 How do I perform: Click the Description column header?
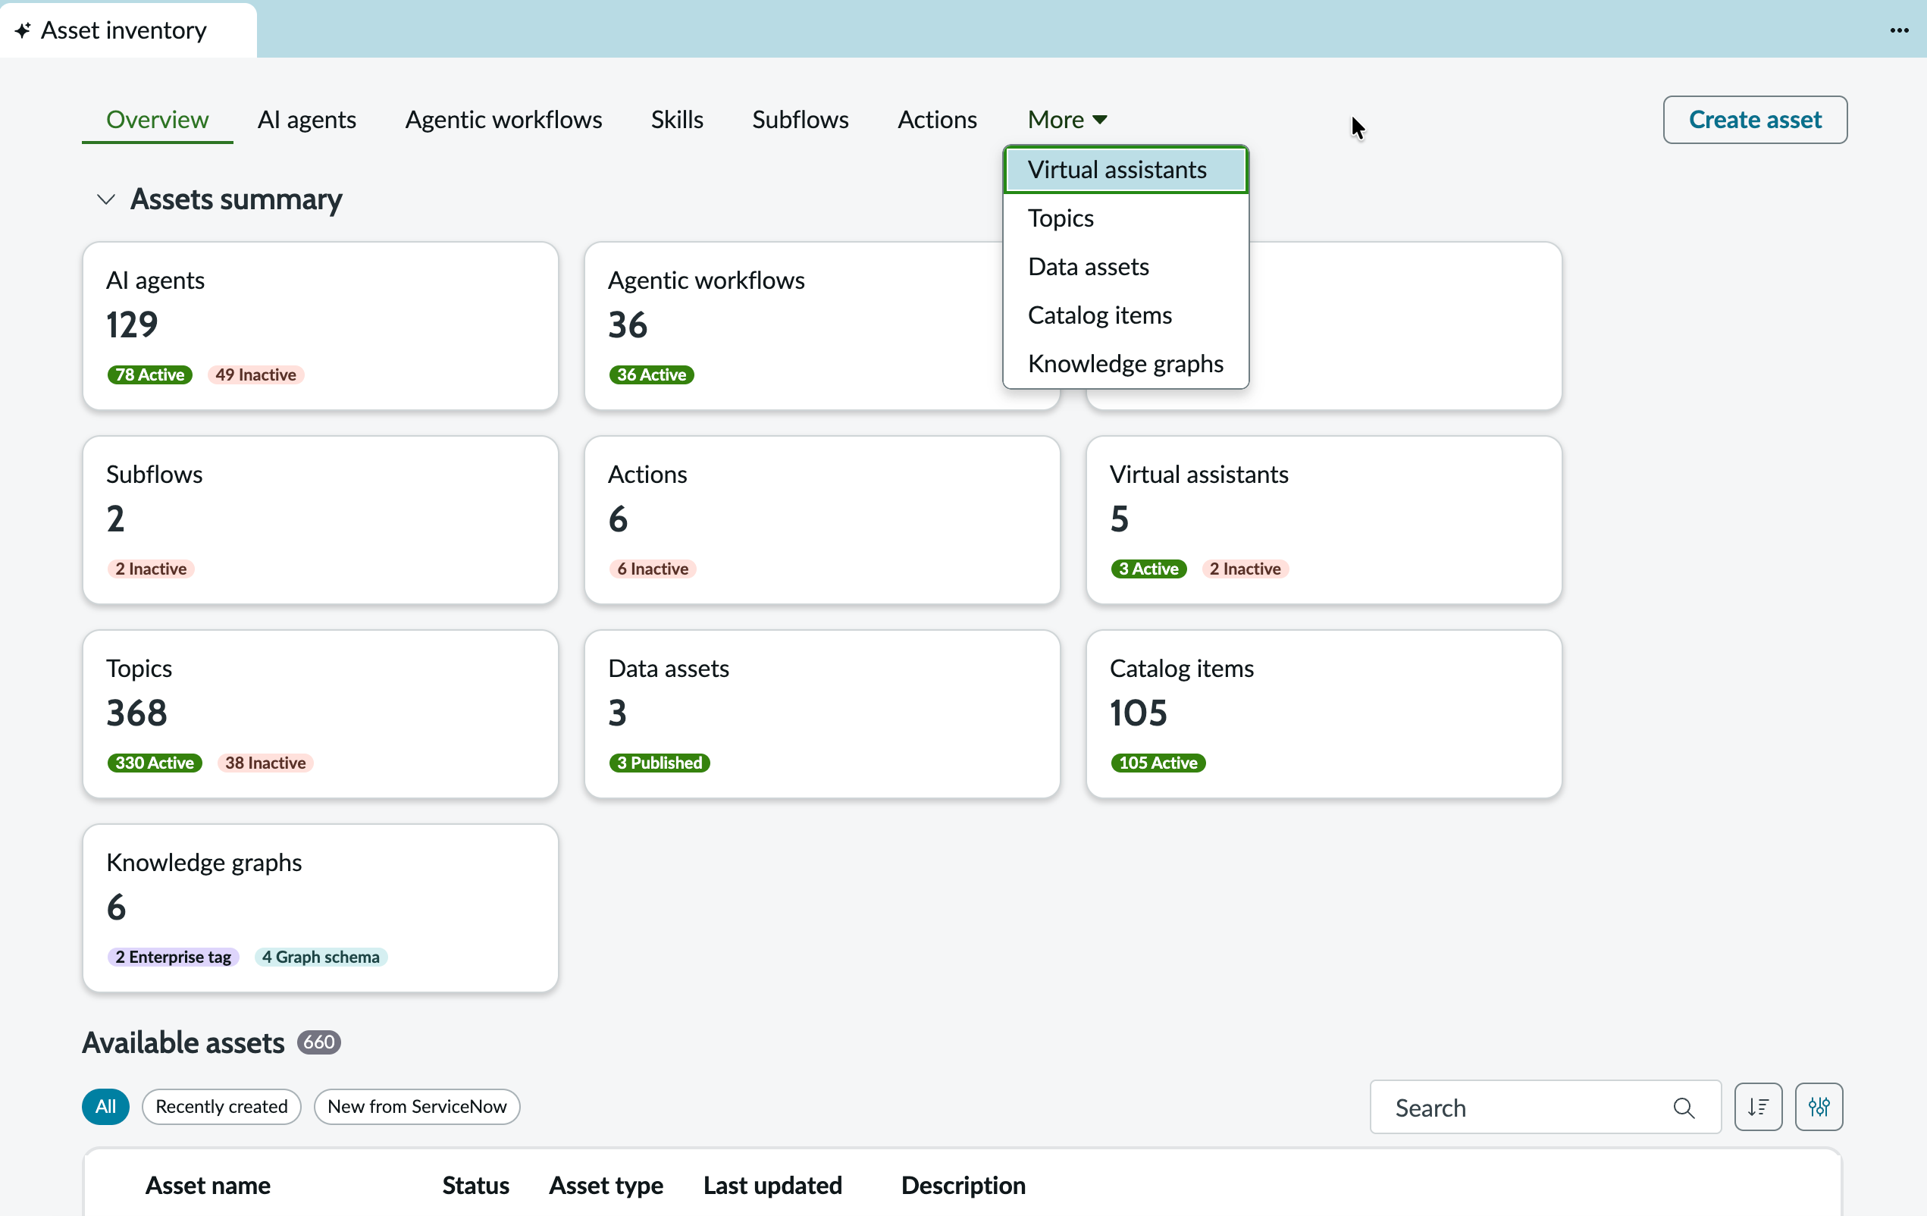pos(963,1185)
